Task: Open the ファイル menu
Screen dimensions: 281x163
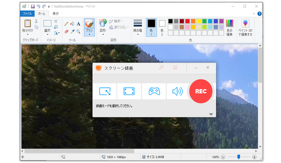Action: [27, 13]
